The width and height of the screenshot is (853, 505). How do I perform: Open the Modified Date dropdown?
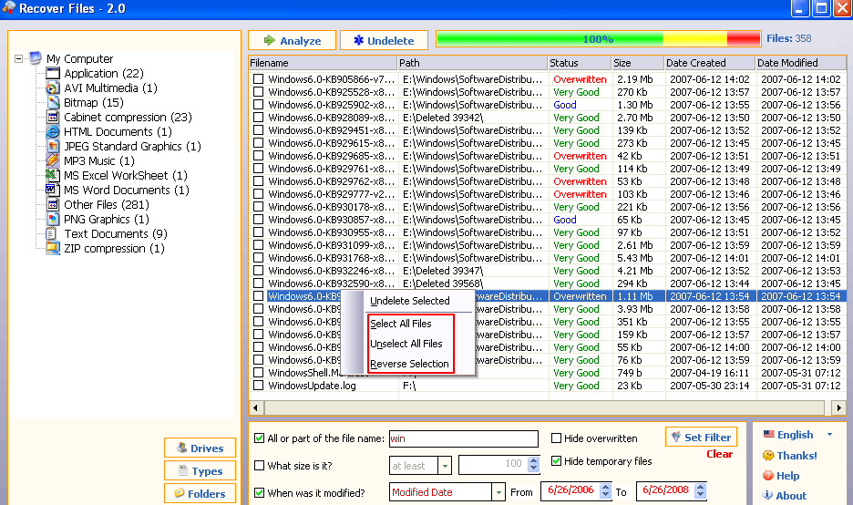[498, 492]
